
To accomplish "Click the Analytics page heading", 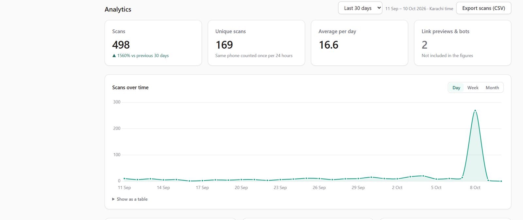I will pyautogui.click(x=118, y=9).
